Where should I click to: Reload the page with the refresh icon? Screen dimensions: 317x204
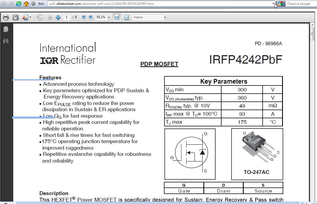tap(19, 4)
